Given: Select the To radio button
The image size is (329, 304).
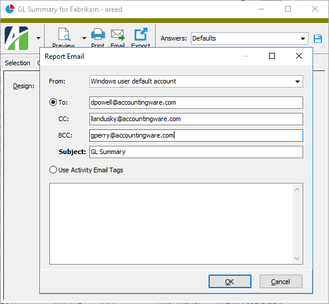Looking at the screenshot, I should [x=53, y=102].
